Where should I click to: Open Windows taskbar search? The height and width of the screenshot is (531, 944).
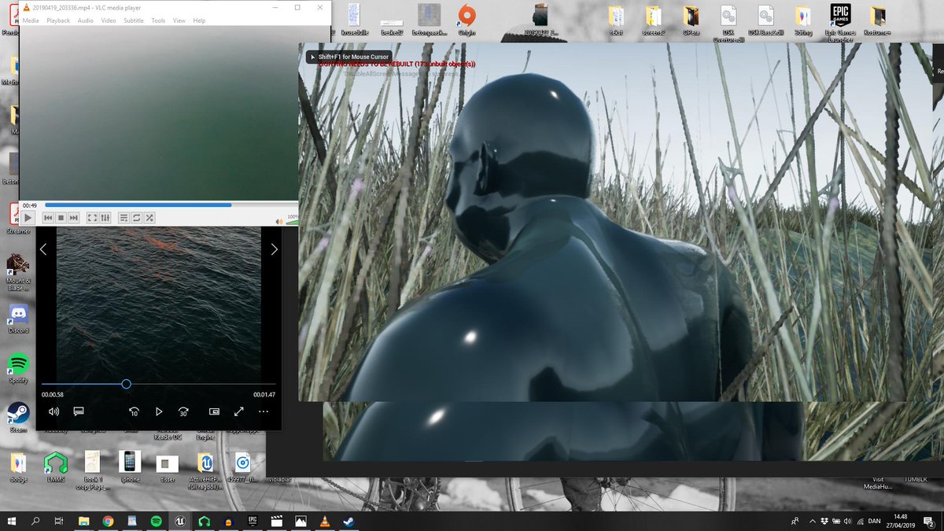click(36, 520)
